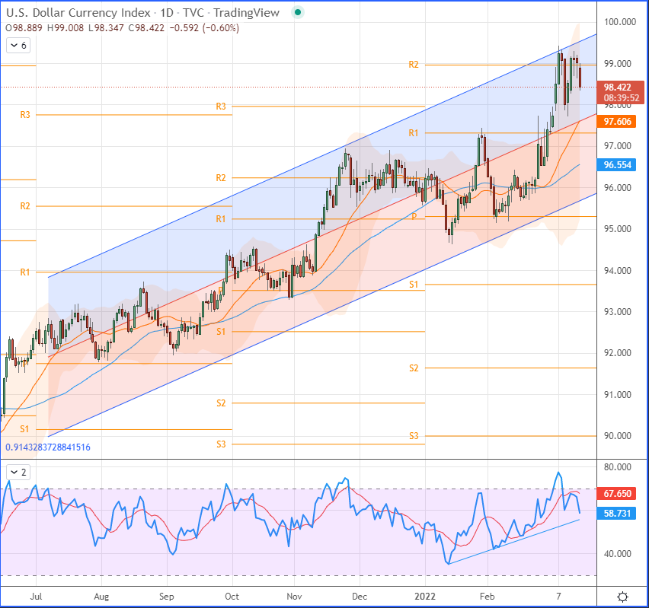Select the Oct marker on time axis
Viewport: 649px width, 608px height.
(232, 597)
